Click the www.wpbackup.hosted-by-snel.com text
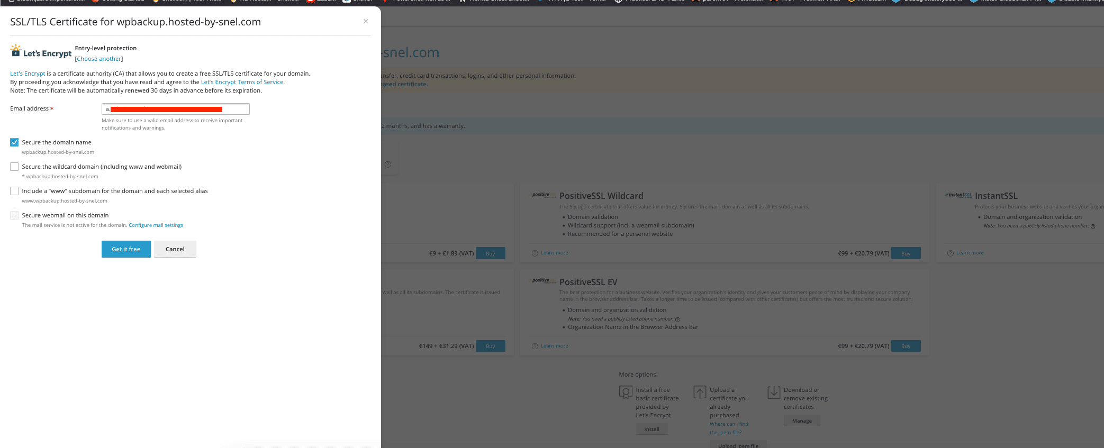Screen dimensions: 1104x448 click(65, 201)
